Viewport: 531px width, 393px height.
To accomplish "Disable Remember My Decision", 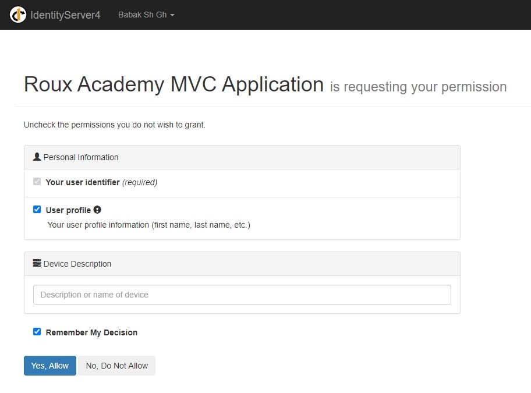I will [37, 331].
